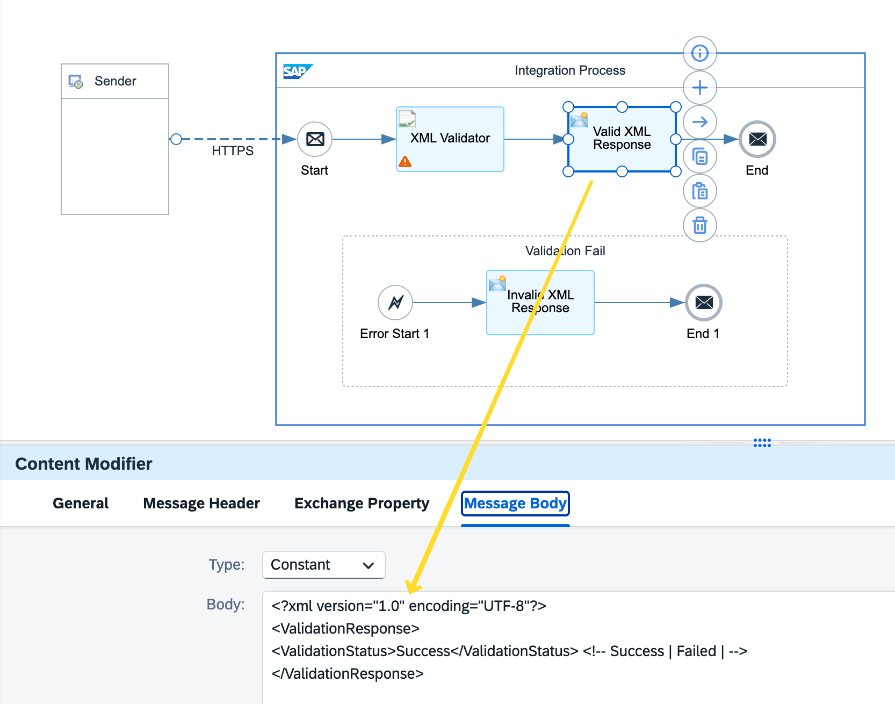Click the Start message event icon
This screenshot has height=704, width=895.
(x=314, y=139)
